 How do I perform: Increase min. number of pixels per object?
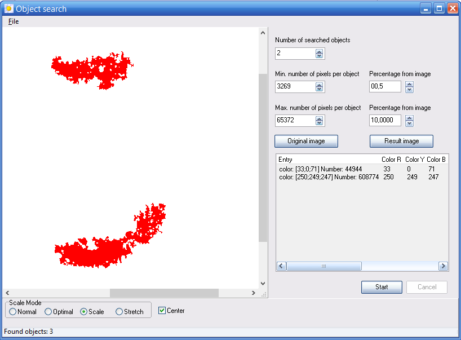tap(319, 85)
